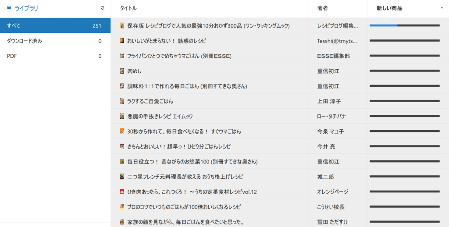Open book title おいしいがとまらない！ 魅惑のレシピ
The height and width of the screenshot is (227, 449).
click(x=167, y=41)
